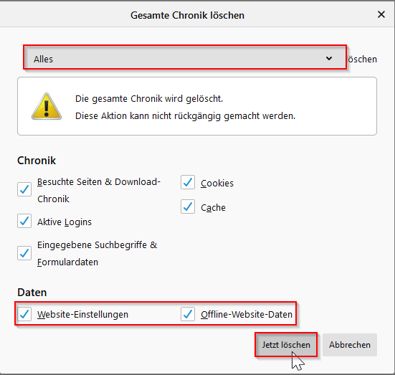Click the Website-Einstellungen label text
This screenshot has height=375, width=395.
[x=83, y=315]
